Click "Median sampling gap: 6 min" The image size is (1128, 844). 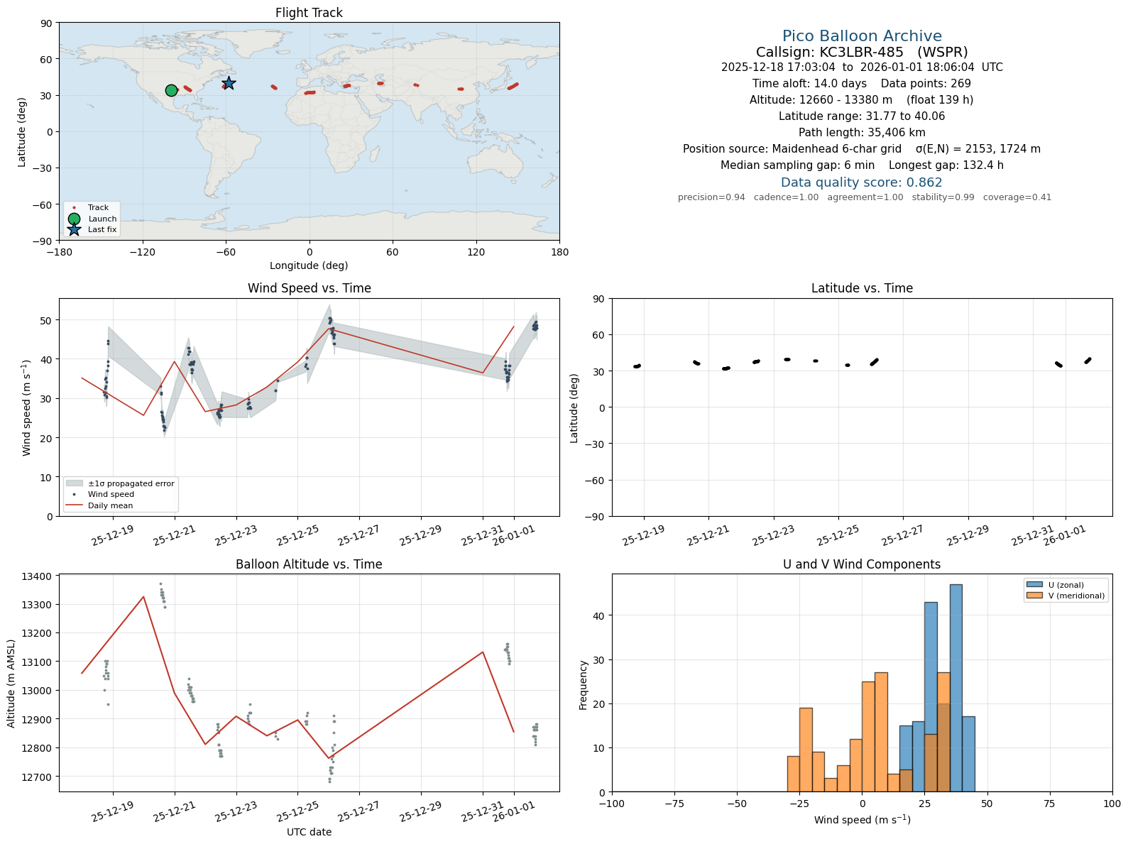point(798,165)
